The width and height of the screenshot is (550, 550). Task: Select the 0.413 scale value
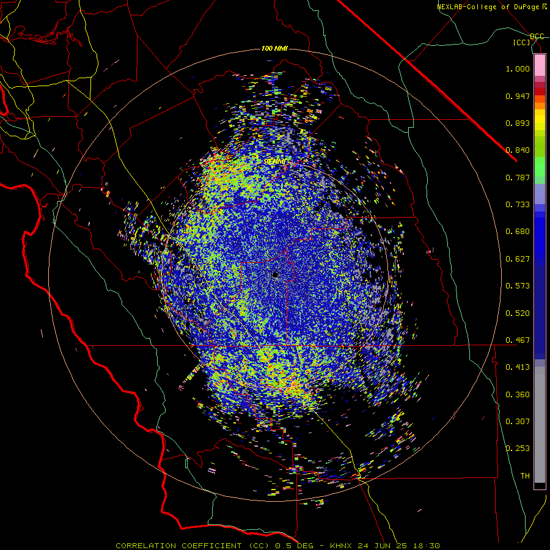pyautogui.click(x=518, y=367)
